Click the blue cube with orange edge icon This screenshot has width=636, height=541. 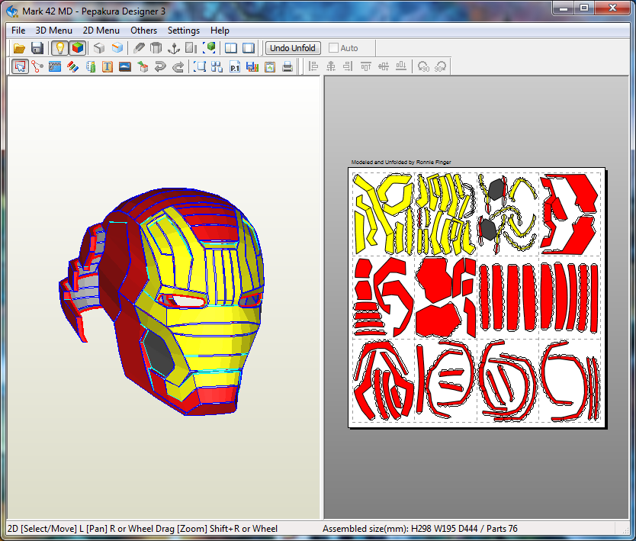(x=117, y=48)
